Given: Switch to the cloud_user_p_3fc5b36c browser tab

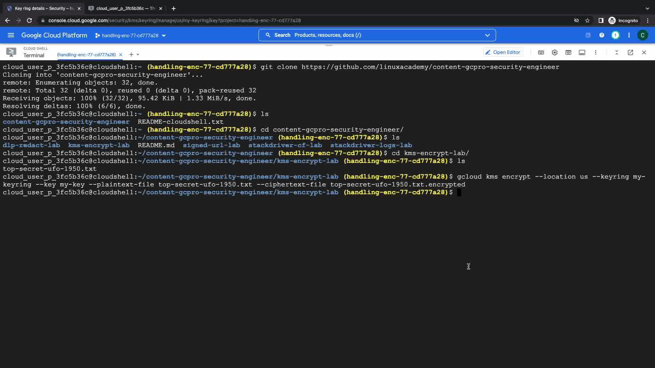Looking at the screenshot, I should (125, 8).
